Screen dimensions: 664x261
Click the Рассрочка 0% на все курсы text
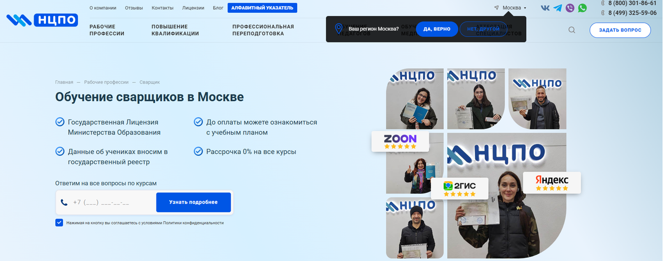point(251,152)
